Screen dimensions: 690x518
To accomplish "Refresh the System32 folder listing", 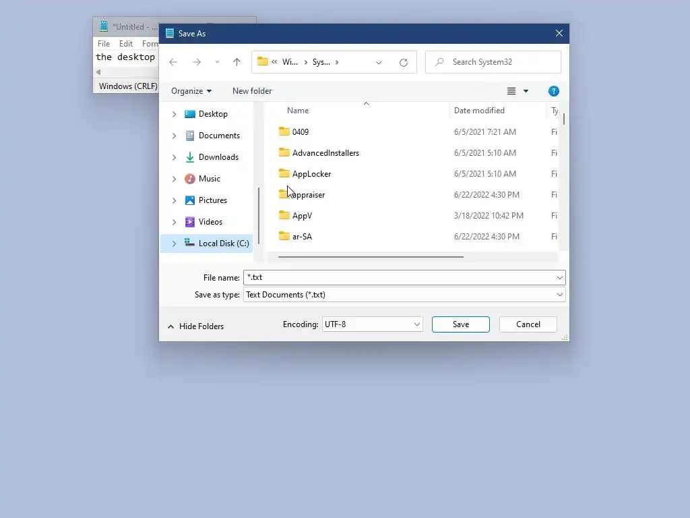I will tap(404, 63).
